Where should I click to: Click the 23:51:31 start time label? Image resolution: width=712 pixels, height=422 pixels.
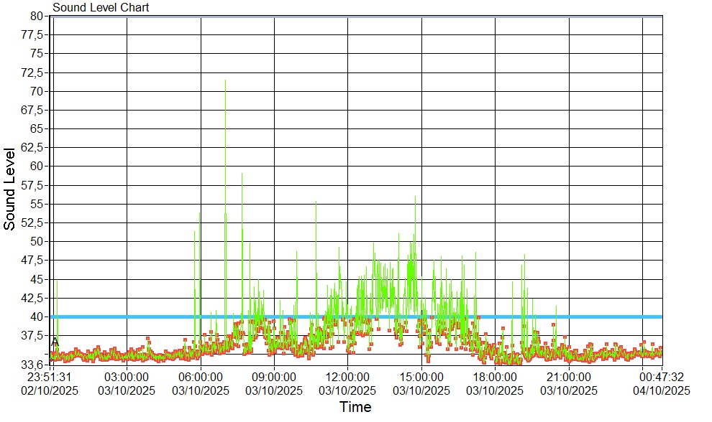click(x=50, y=376)
